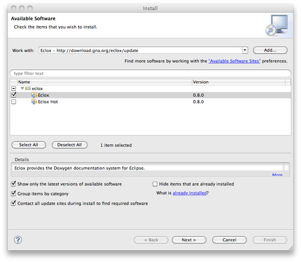Click the Version column header
301x262 pixels.
pyautogui.click(x=238, y=82)
